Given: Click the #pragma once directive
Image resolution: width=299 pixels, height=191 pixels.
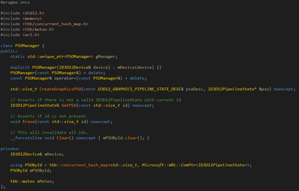Looking at the screenshot, I should pos(14,3).
